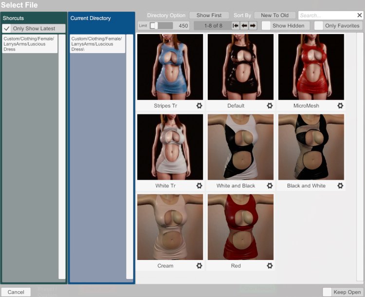Viewport: 365px width, 297px height.
Task: Open the gear menu for Black and White
Action: pos(340,186)
